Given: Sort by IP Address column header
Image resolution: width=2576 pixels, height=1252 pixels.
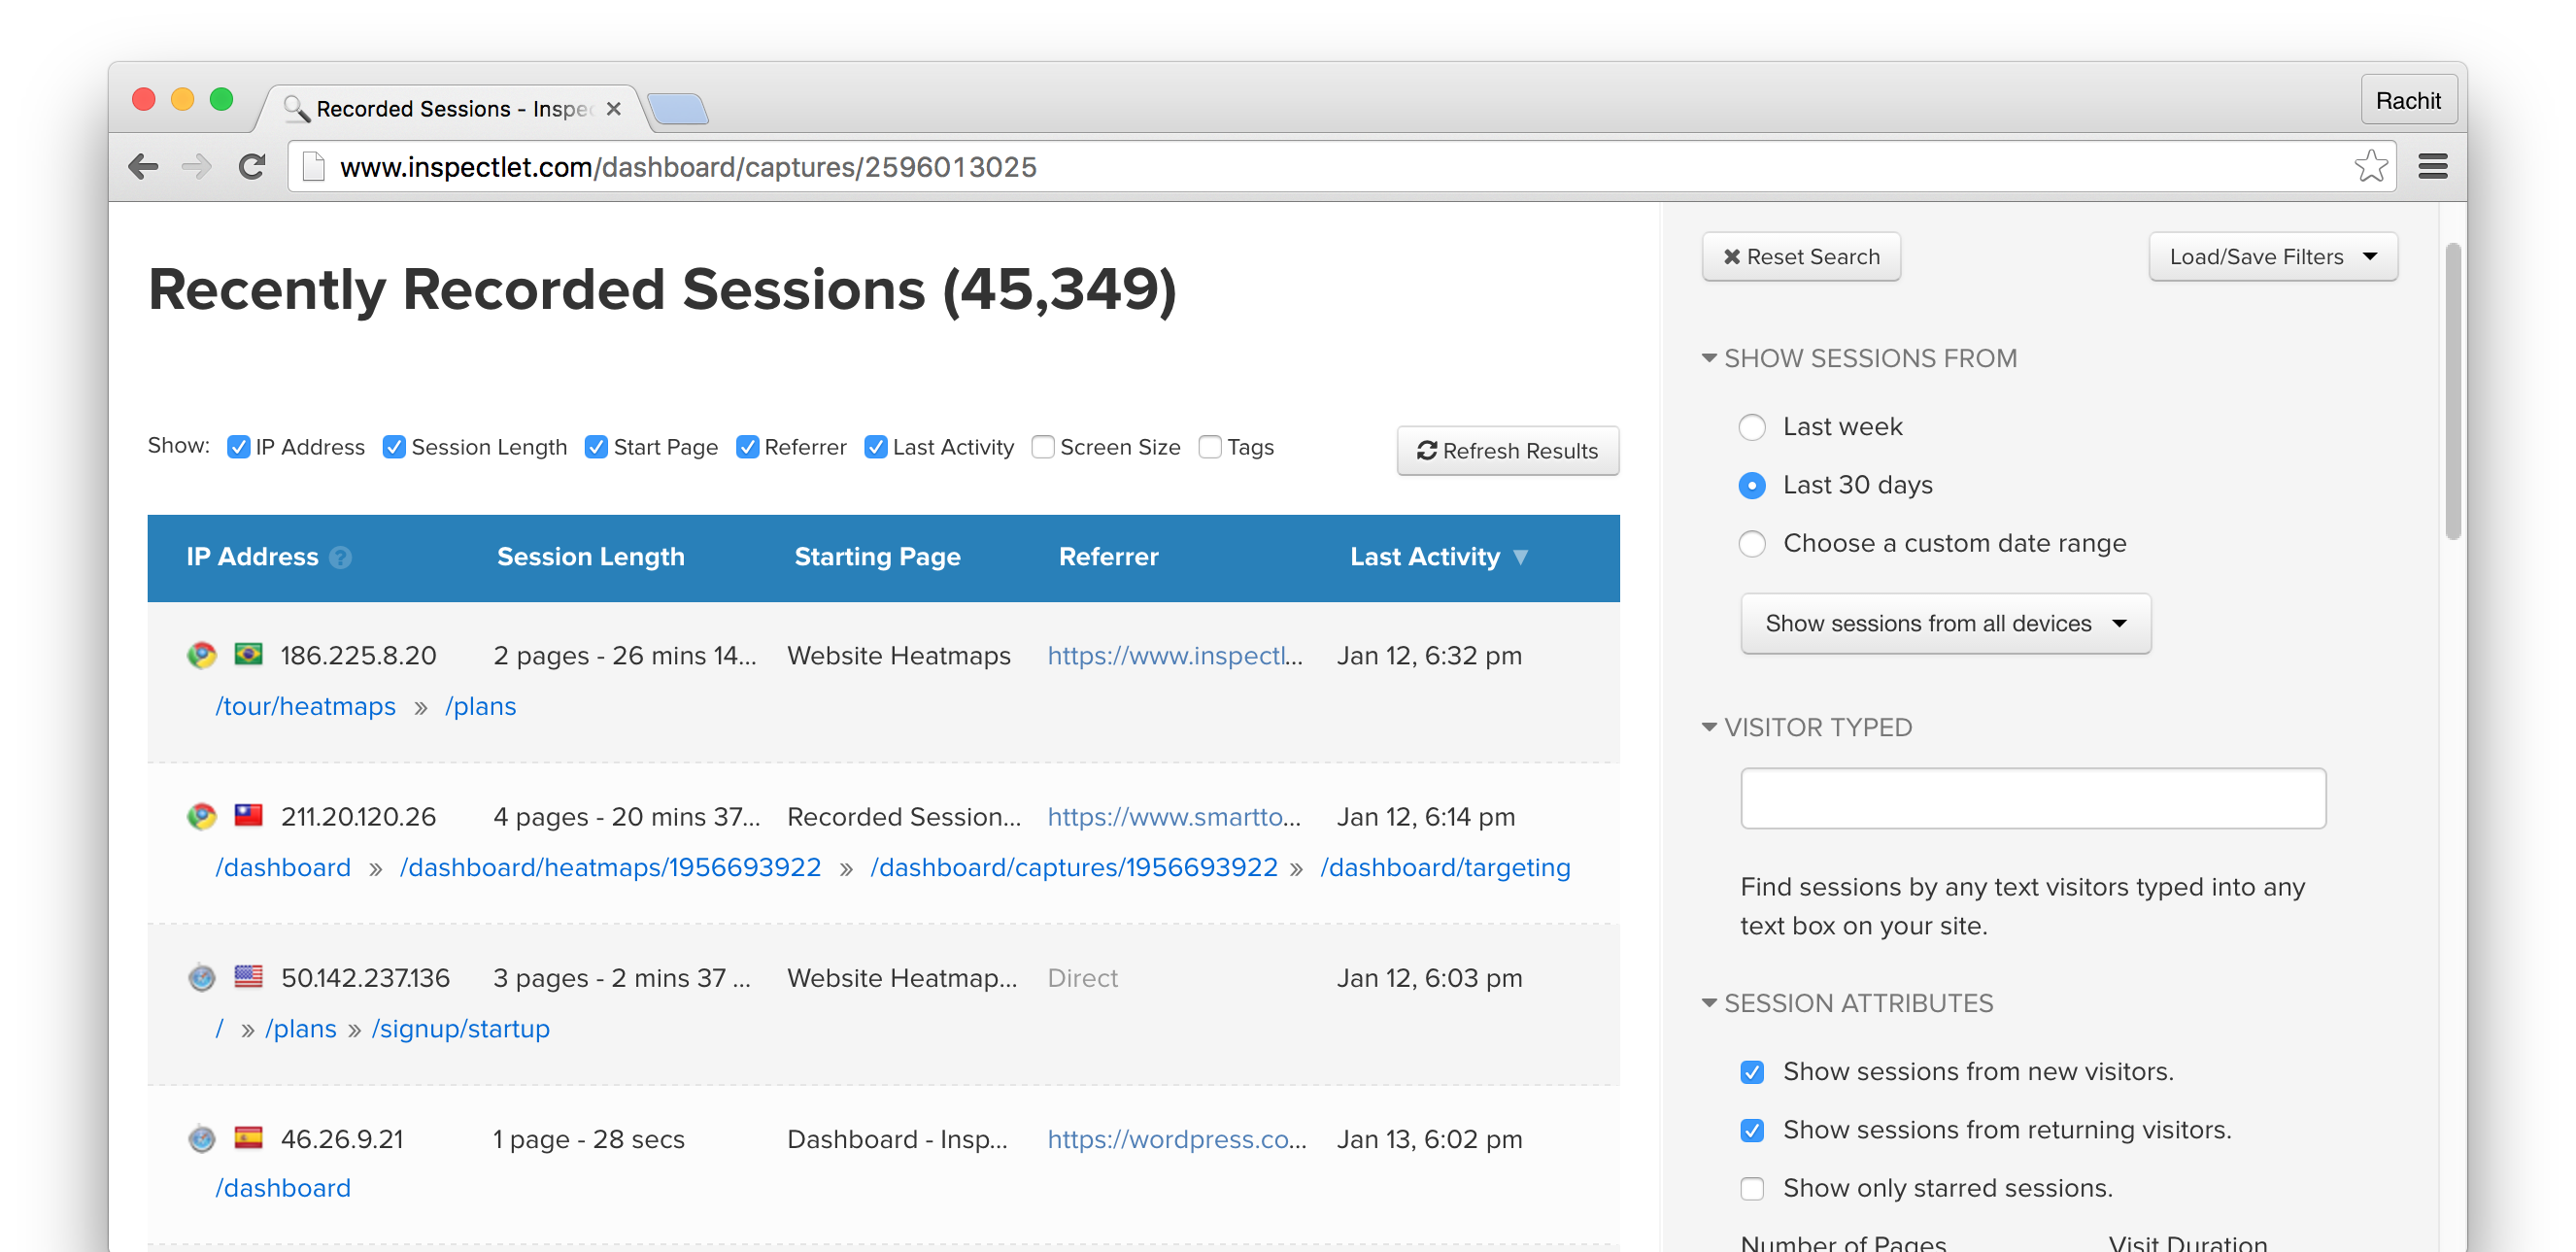Looking at the screenshot, I should pyautogui.click(x=252, y=557).
